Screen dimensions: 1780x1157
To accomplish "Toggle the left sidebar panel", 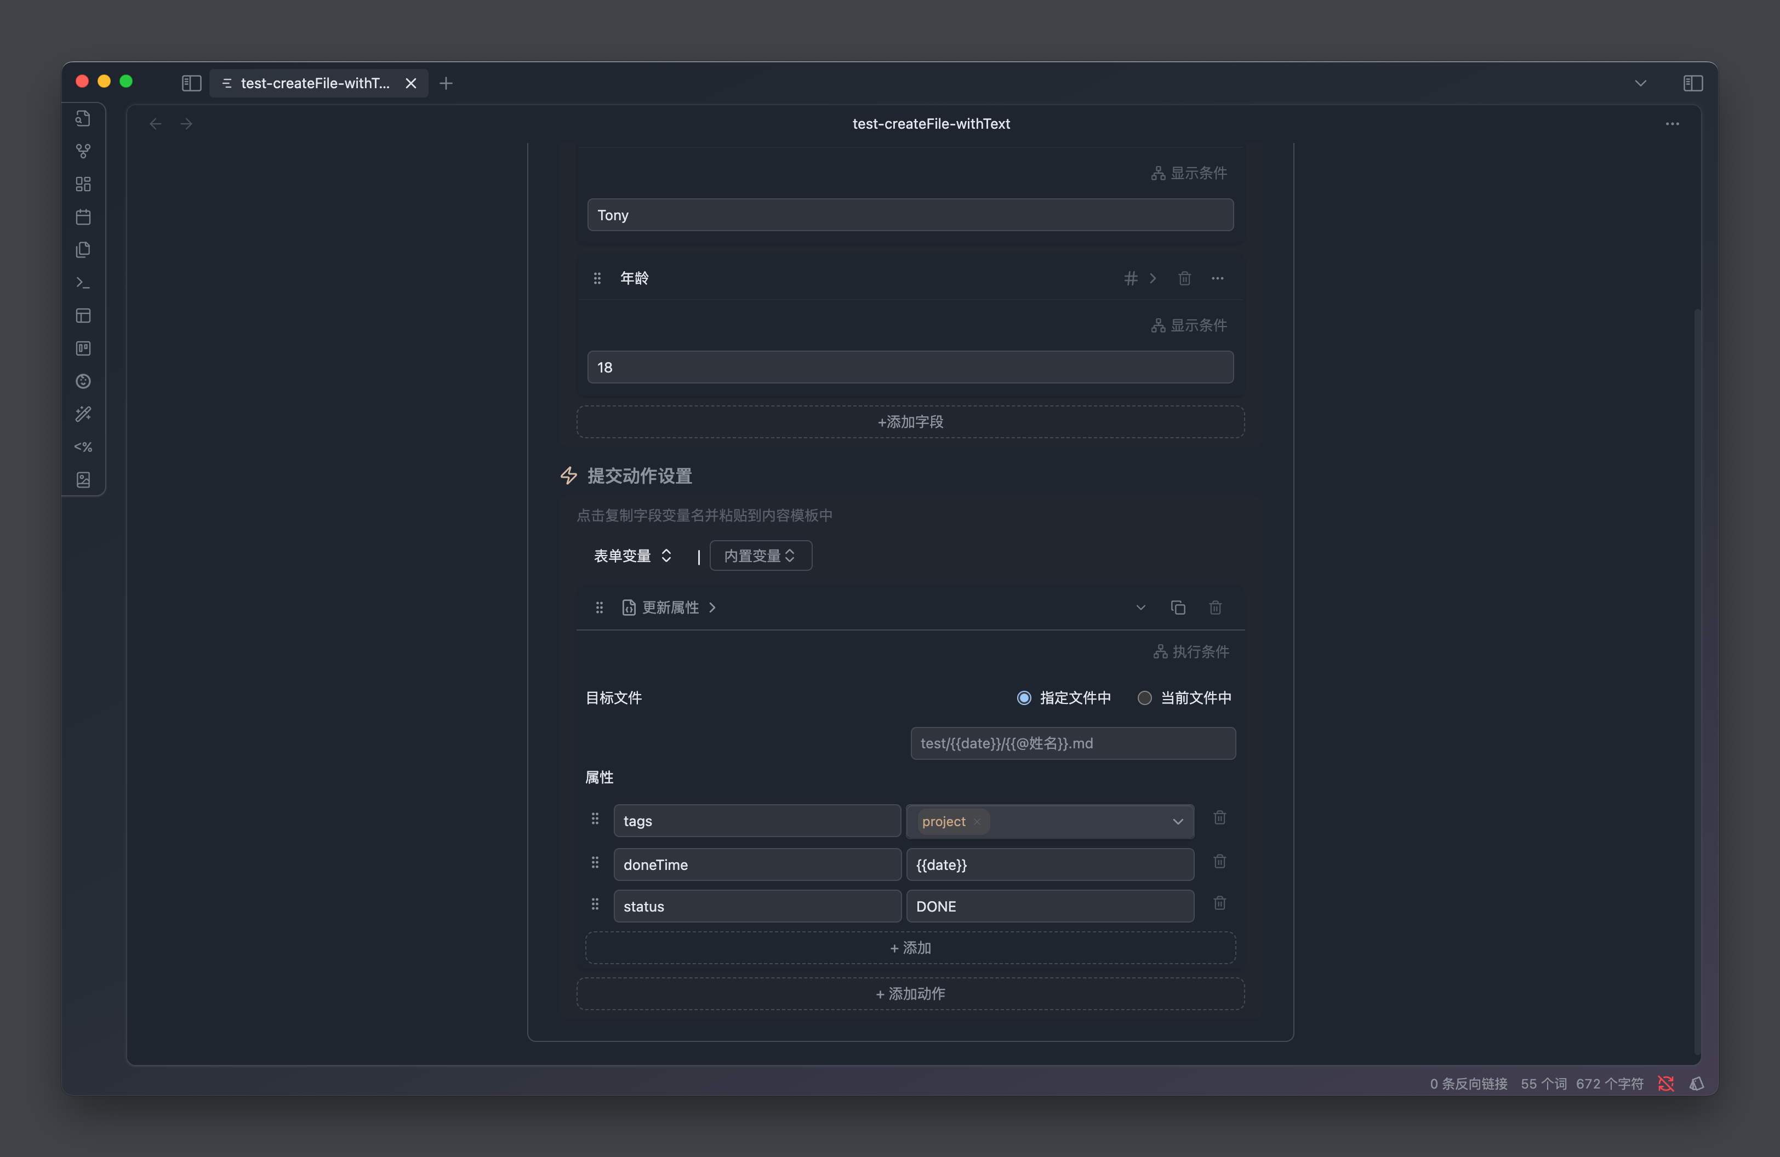I will click(191, 83).
